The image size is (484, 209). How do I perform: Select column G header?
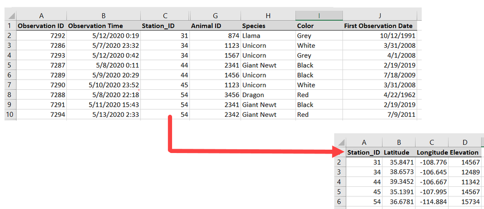pyautogui.click(x=216, y=16)
